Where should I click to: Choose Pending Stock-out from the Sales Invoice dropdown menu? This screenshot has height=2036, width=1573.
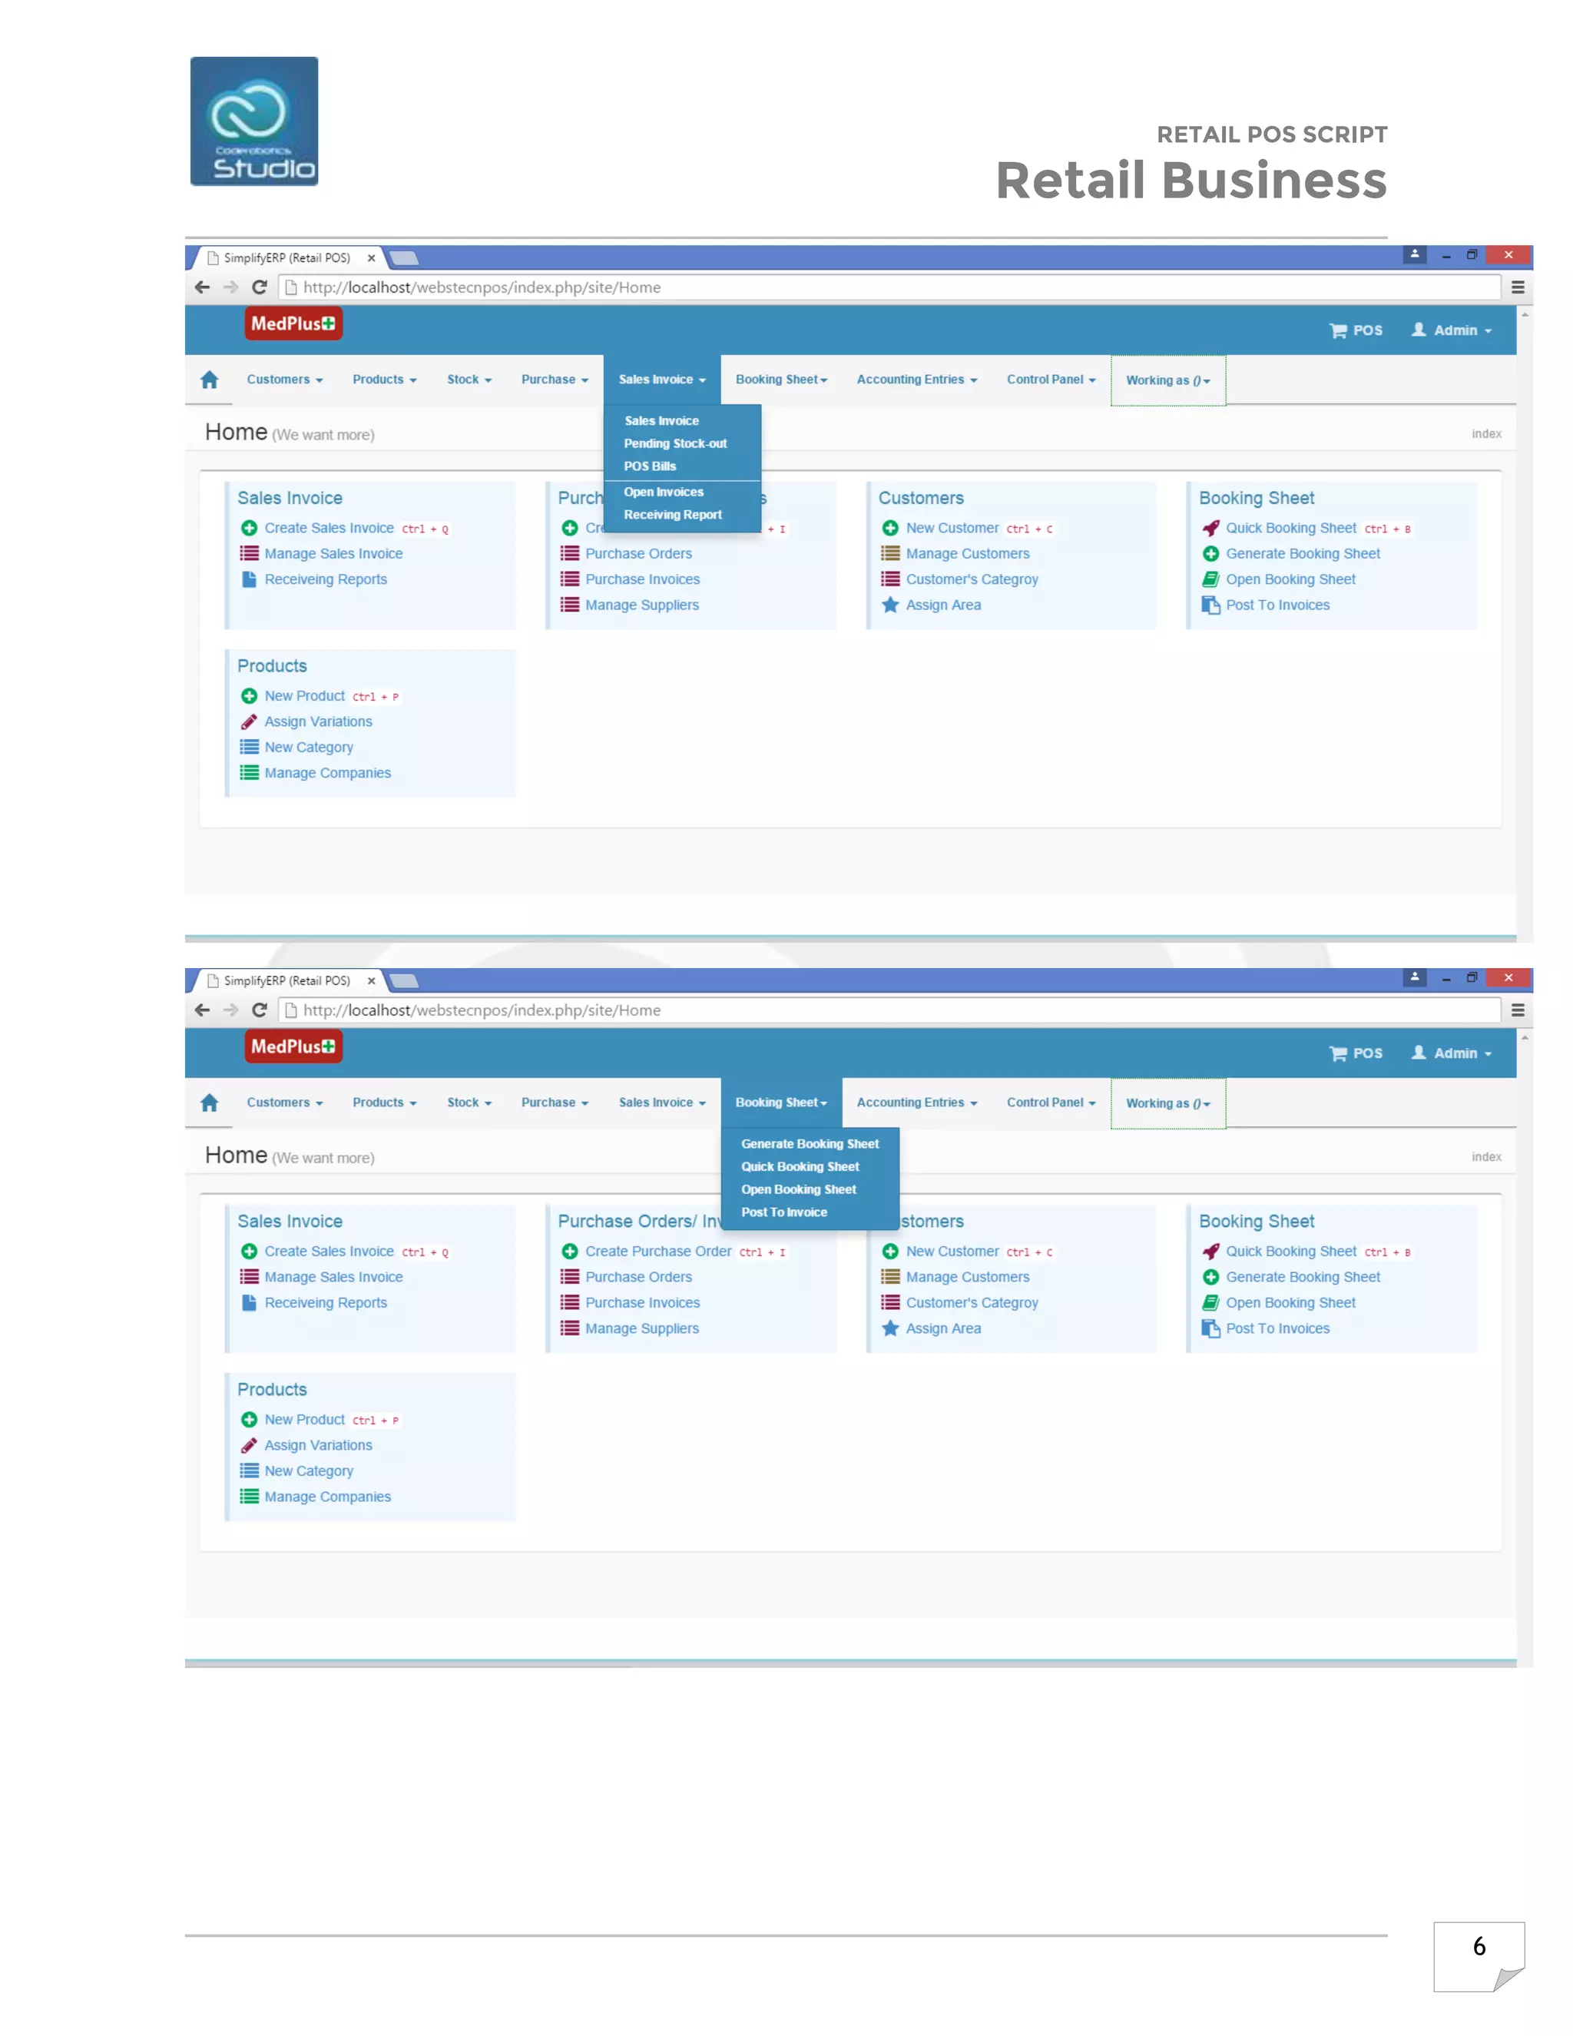click(674, 444)
